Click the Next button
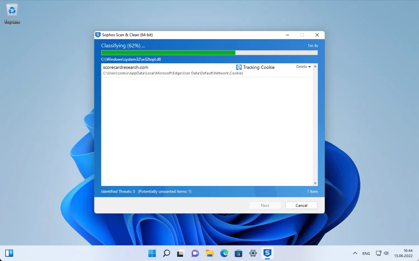This screenshot has height=261, width=419. click(x=265, y=205)
